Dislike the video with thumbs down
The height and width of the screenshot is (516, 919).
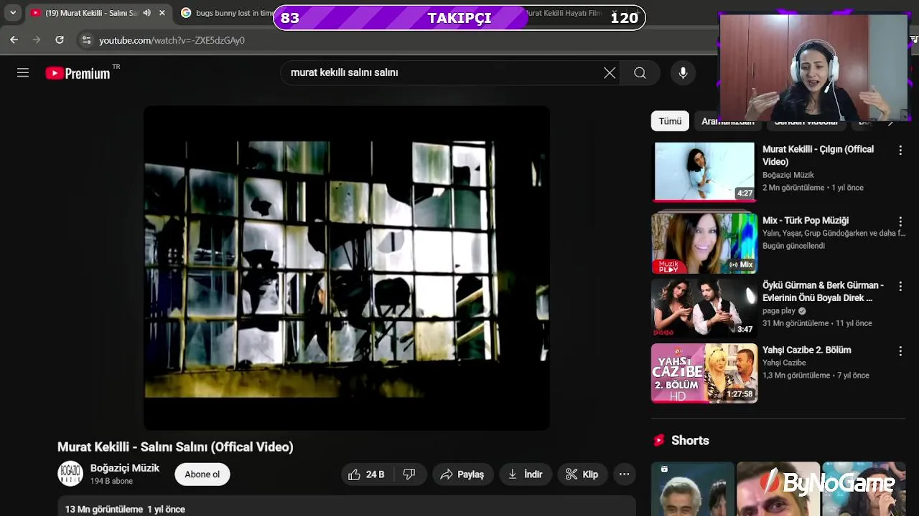point(409,474)
